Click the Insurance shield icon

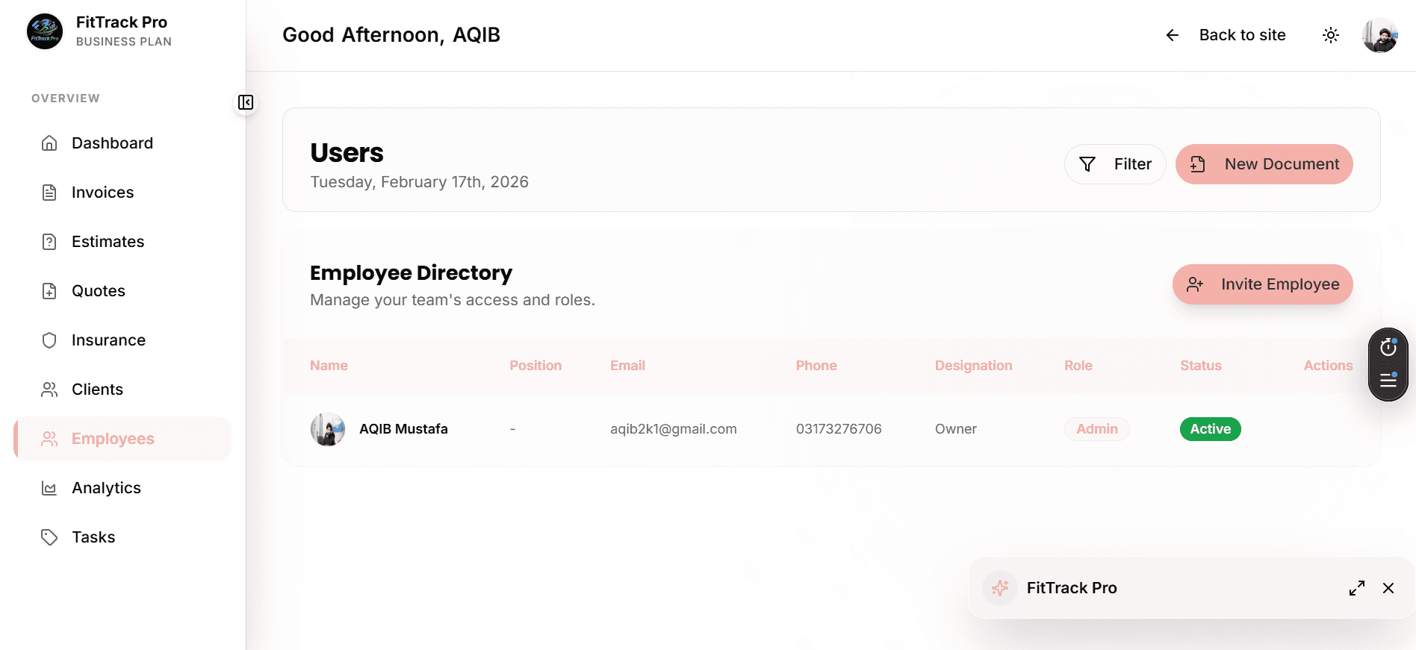[49, 340]
